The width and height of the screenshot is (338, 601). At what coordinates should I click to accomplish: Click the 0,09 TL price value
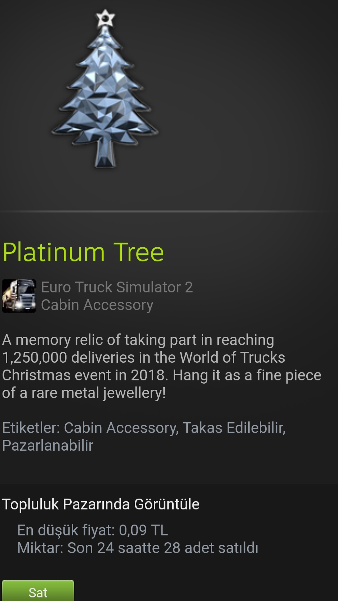[143, 530]
